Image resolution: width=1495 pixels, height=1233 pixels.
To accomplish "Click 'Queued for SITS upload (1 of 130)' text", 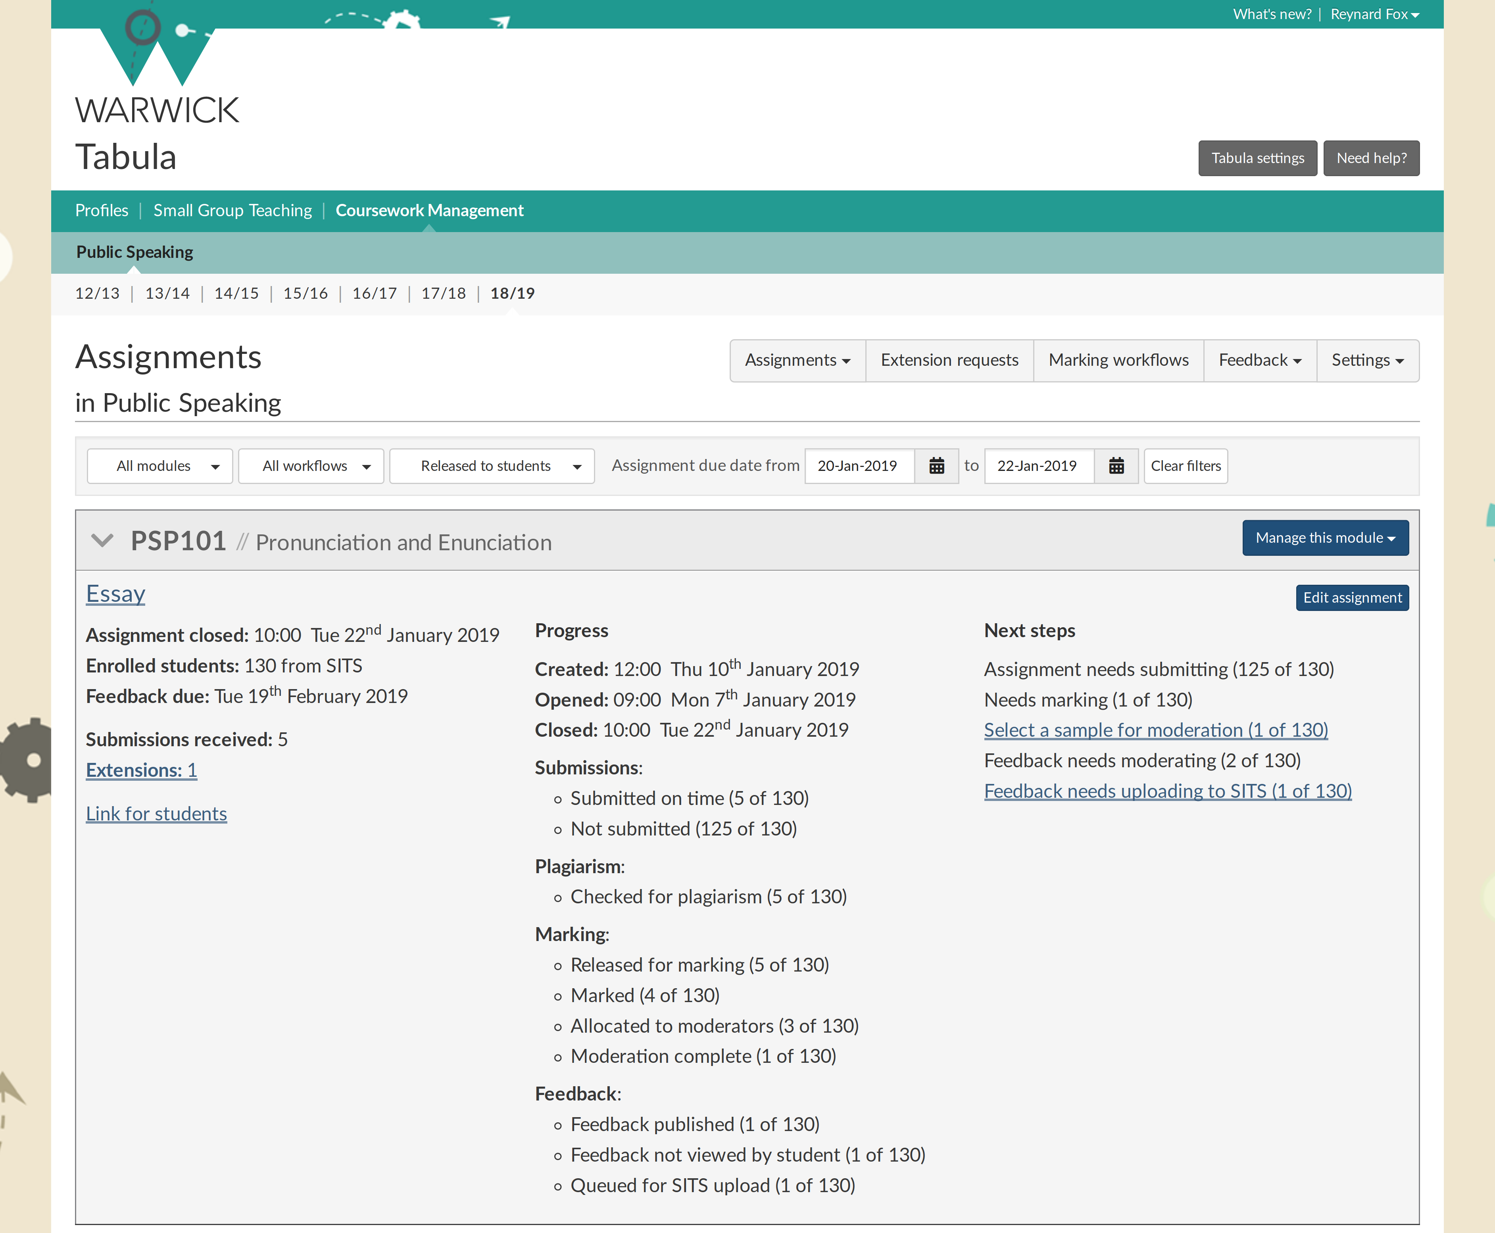I will pos(713,1185).
